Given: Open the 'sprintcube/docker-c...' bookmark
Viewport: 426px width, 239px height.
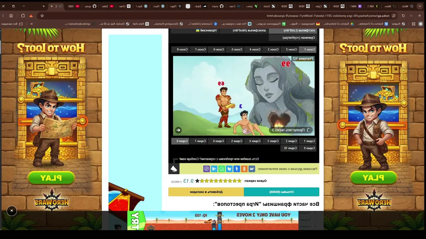Looking at the screenshot, I should pos(79,24).
